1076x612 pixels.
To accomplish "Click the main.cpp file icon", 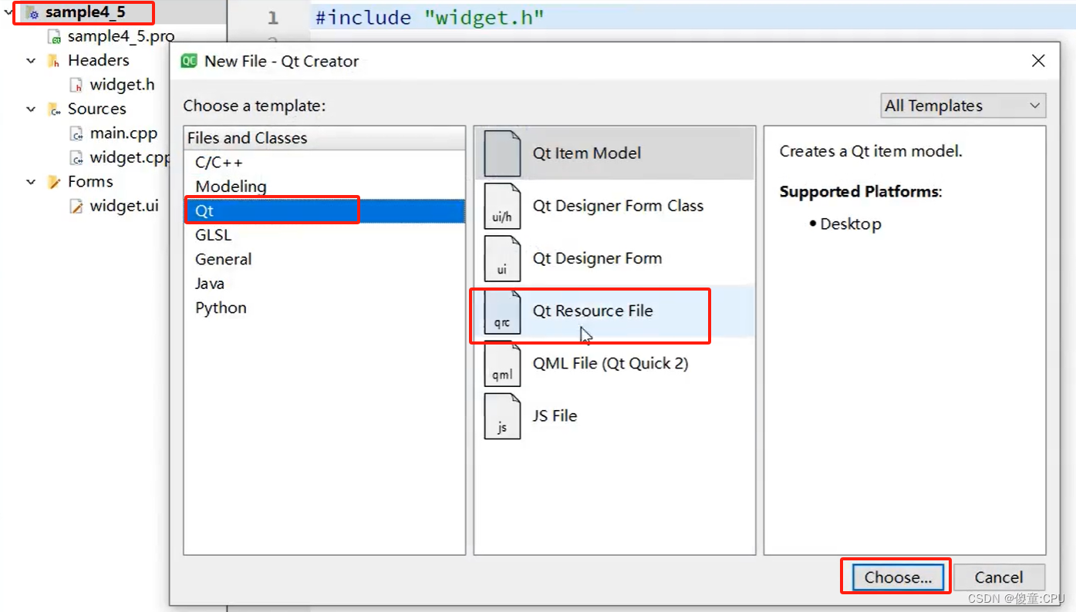I will click(x=76, y=133).
